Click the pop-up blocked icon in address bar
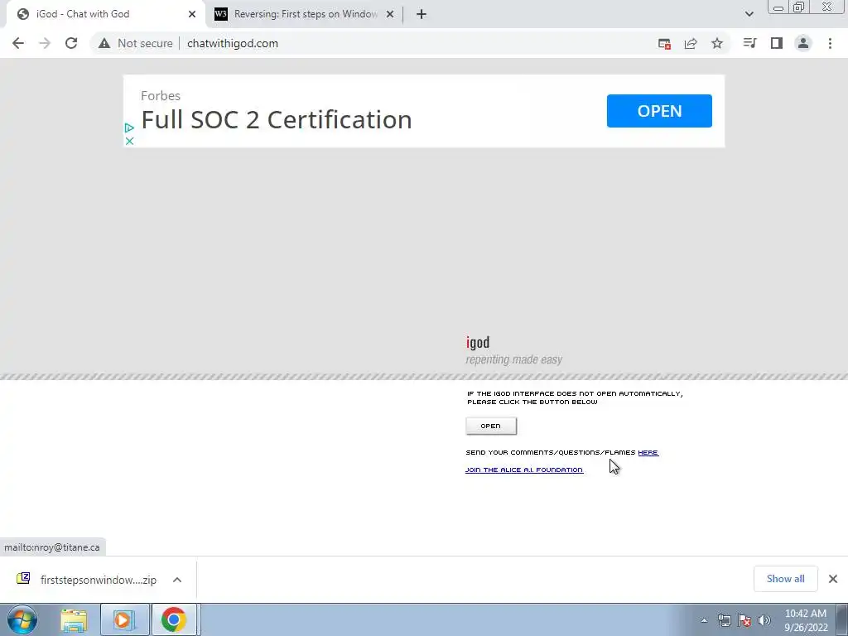This screenshot has height=636, width=848. [x=664, y=43]
